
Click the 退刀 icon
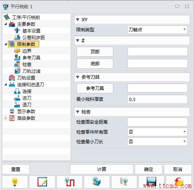(17, 105)
